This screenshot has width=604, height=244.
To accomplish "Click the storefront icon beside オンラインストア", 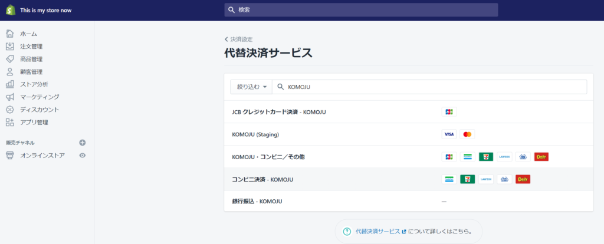I will [10, 156].
